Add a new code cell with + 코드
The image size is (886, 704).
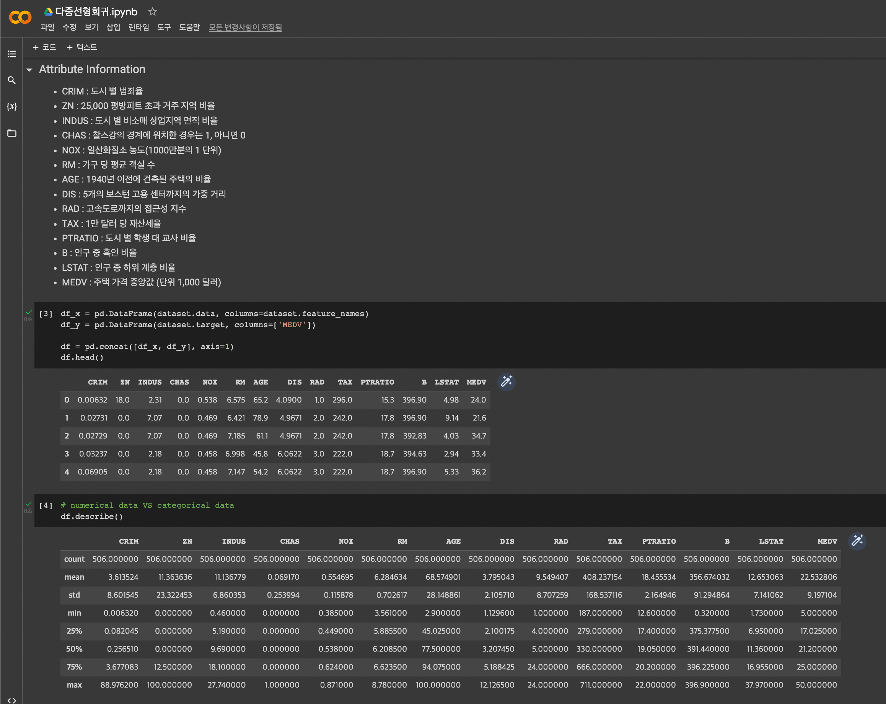coord(44,47)
